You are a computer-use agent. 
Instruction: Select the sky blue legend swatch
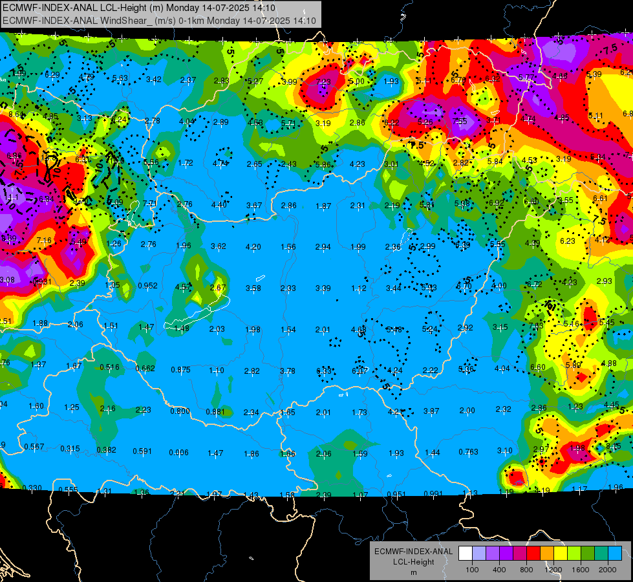(x=615, y=554)
